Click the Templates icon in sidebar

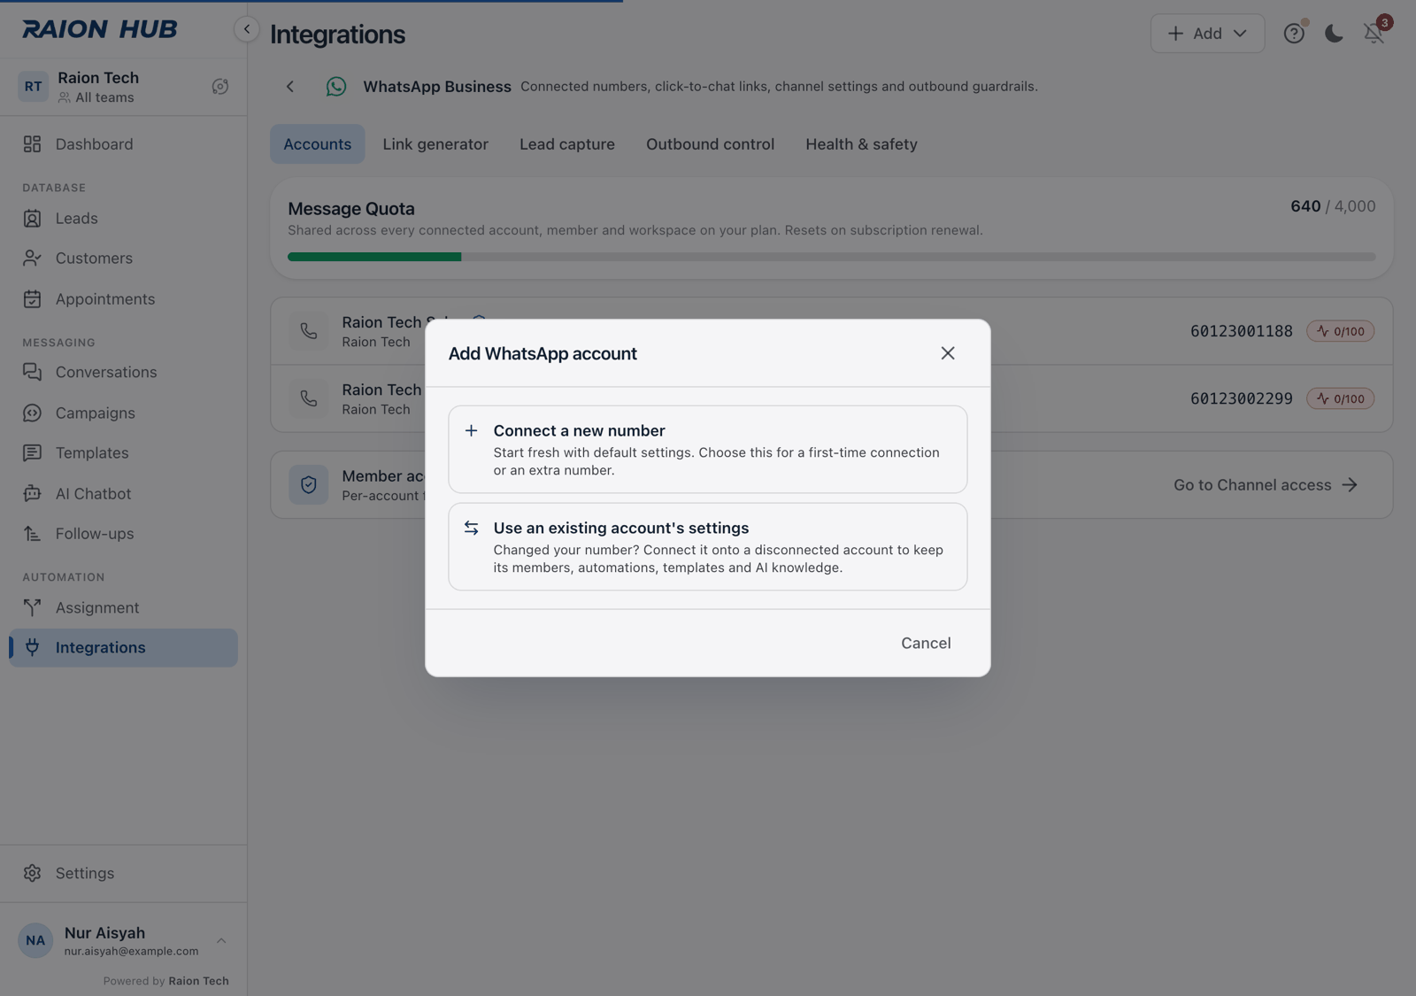[x=33, y=452]
